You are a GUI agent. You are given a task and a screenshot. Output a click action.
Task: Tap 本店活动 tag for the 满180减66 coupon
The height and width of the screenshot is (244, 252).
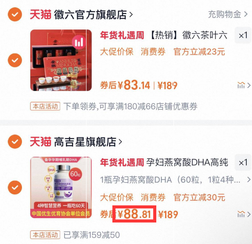(45, 106)
